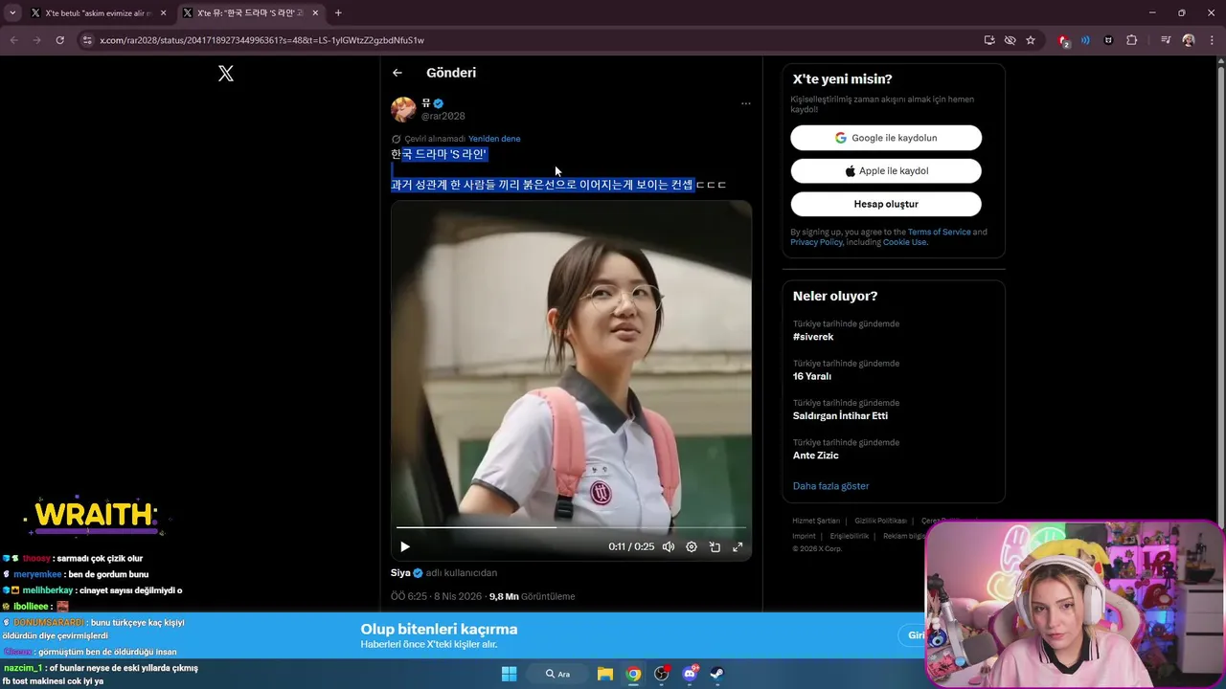Open the Terms of Service link
Image resolution: width=1226 pixels, height=689 pixels.
[940, 232]
